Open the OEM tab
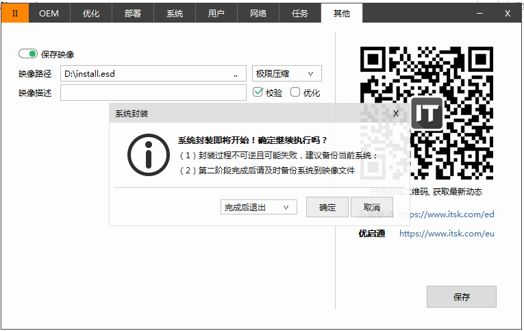The image size is (524, 331). tap(49, 14)
